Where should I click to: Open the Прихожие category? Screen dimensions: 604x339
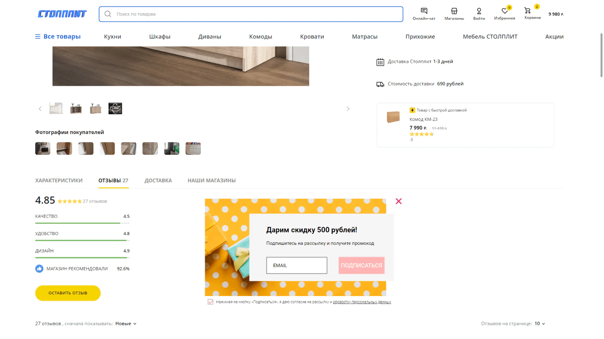click(x=420, y=37)
